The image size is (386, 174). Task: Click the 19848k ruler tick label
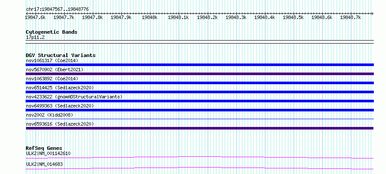pyautogui.click(x=150, y=17)
